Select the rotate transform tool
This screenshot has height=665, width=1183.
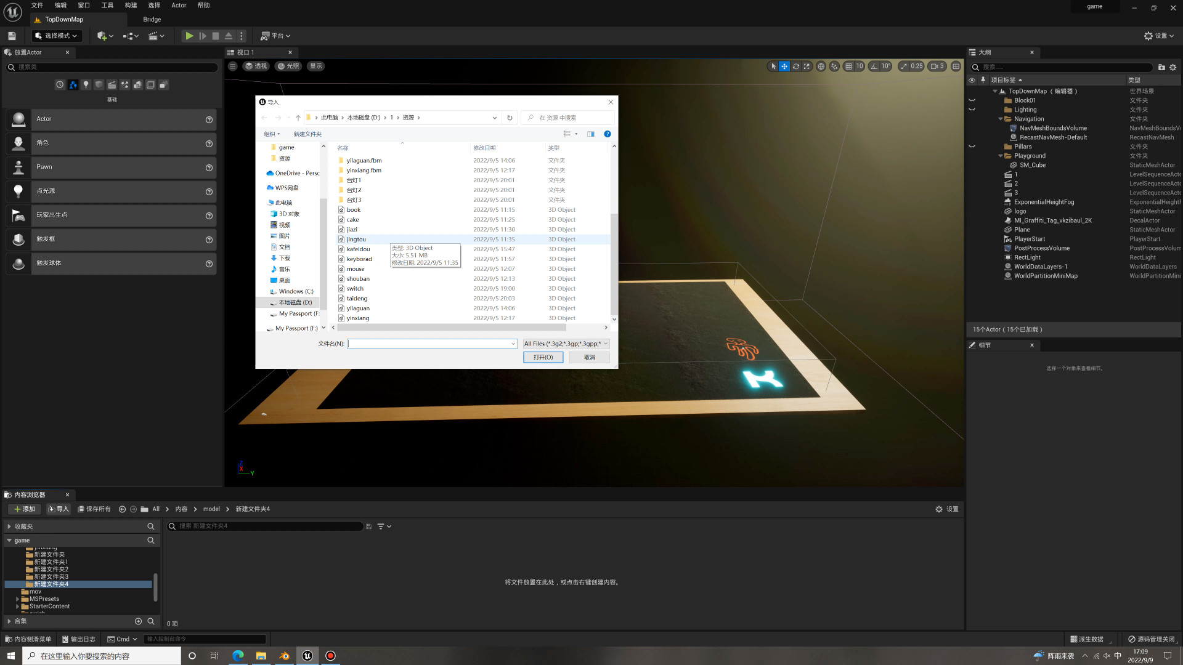click(795, 66)
